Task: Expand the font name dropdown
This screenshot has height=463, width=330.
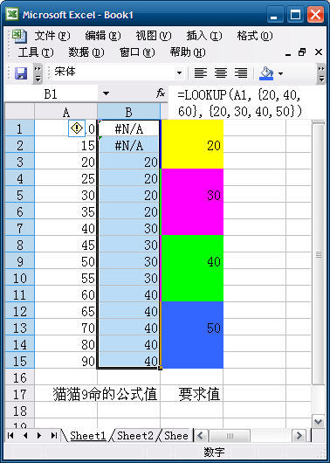Action: coord(179,73)
